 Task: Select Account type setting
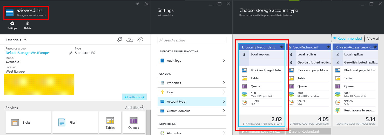click(x=192, y=102)
